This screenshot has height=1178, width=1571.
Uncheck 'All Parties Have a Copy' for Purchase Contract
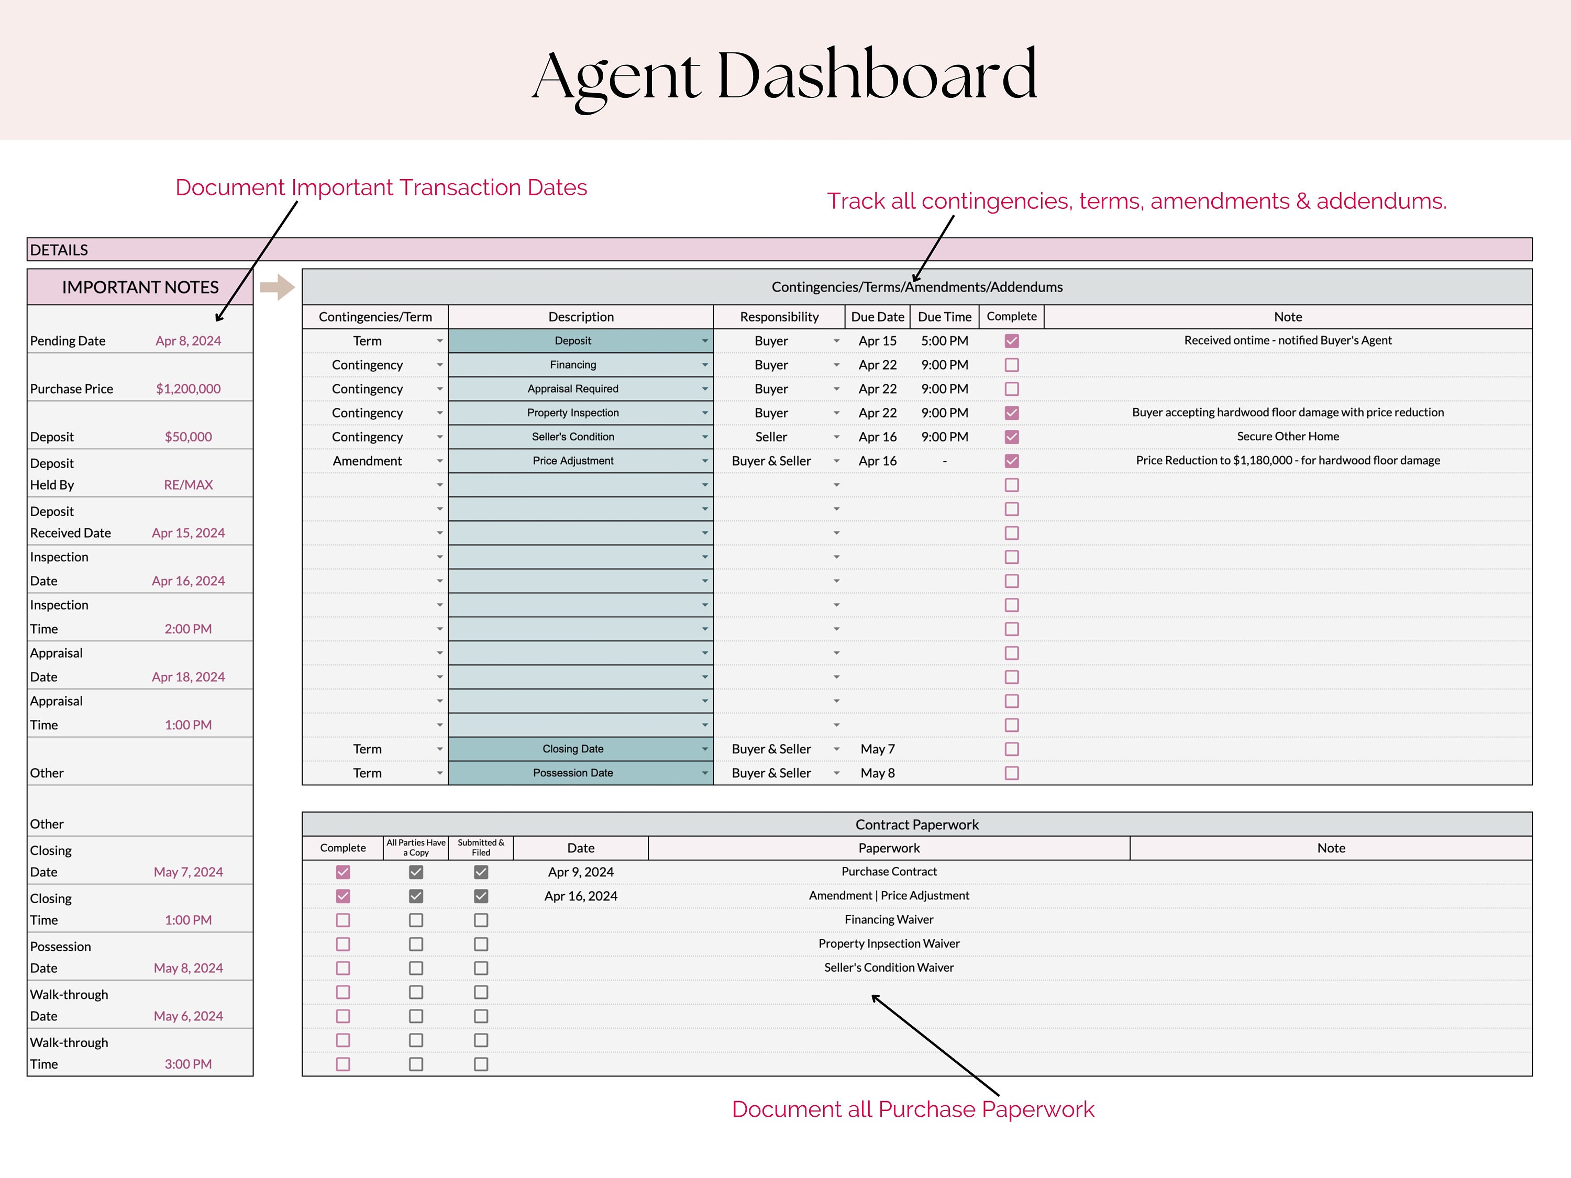(415, 872)
